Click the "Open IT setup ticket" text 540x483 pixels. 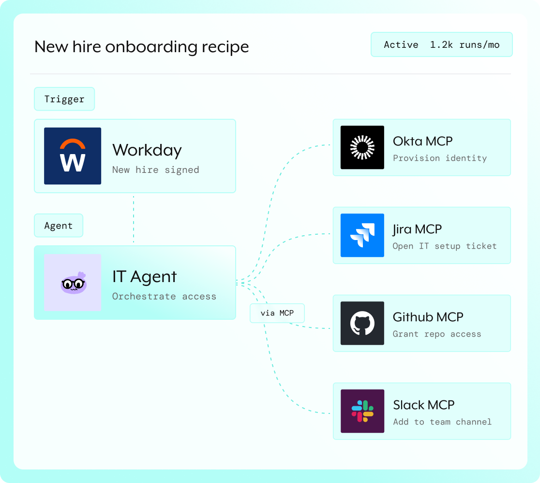click(445, 246)
